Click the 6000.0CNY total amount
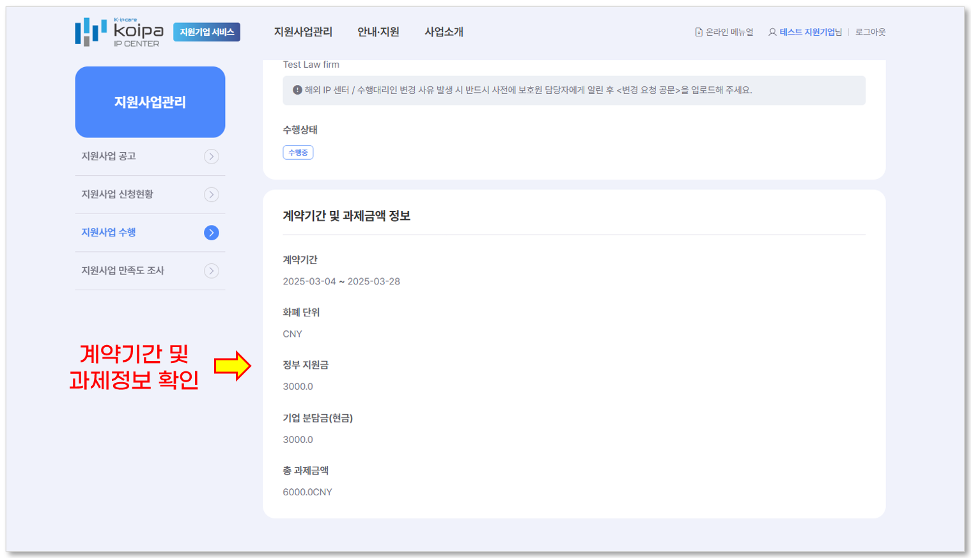The width and height of the screenshot is (971, 558). [x=307, y=492]
